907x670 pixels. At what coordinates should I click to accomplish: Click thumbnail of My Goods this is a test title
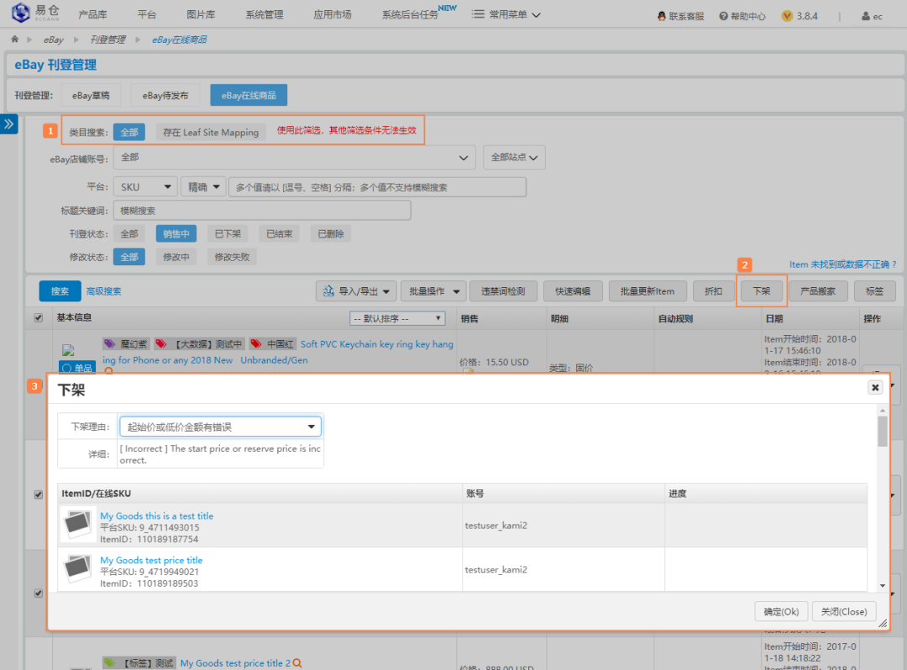click(x=77, y=524)
